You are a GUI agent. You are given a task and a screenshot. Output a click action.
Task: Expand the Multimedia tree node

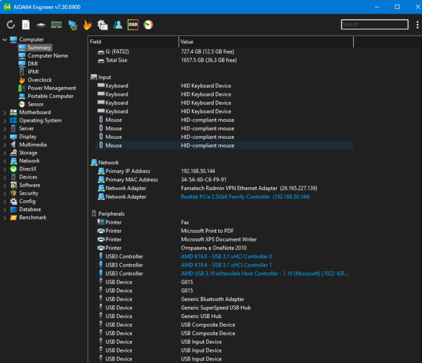point(5,145)
